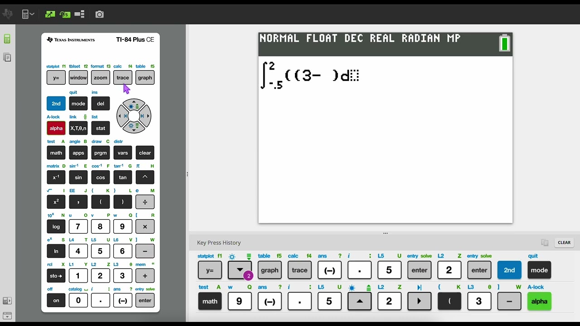The width and height of the screenshot is (580, 326).
Task: Toggle the blue 2nd key on calculator keypad
Action: [x=56, y=104]
